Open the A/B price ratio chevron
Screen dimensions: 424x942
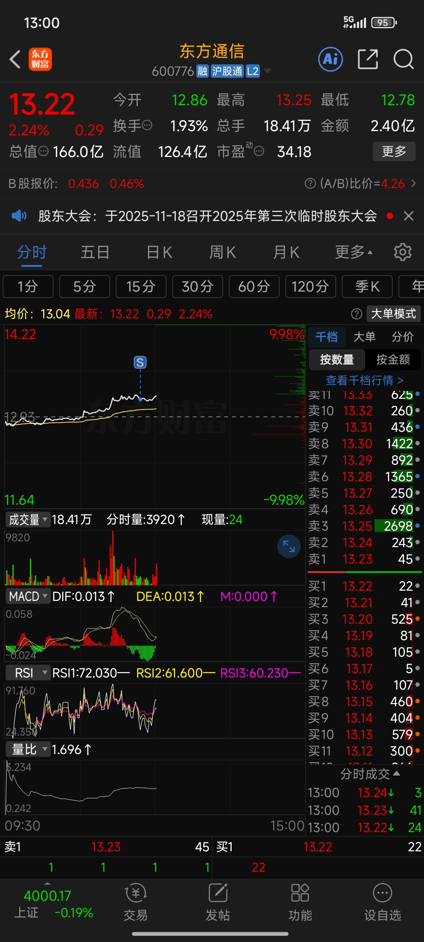[x=413, y=183]
